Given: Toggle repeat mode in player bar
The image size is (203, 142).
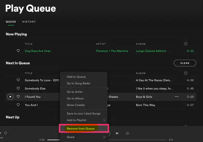Looking at the screenshot, I should [127, 133].
